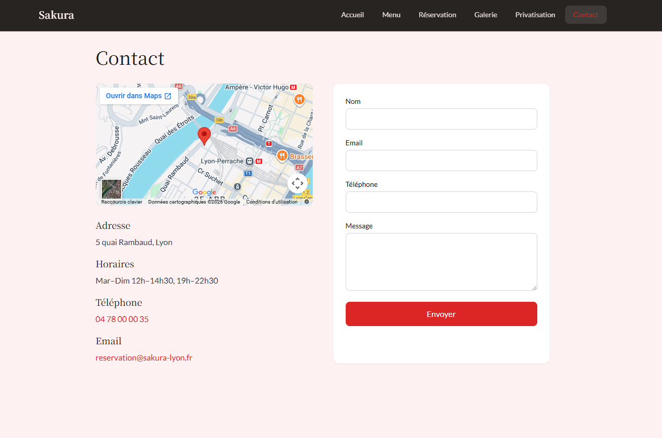Click the Ampère - Victor Hugo metro icon
Image resolution: width=662 pixels, height=438 pixels.
(293, 88)
